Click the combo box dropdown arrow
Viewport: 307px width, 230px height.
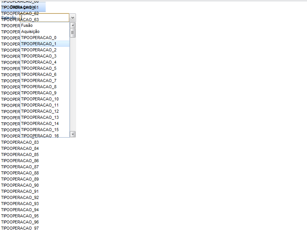73,18
